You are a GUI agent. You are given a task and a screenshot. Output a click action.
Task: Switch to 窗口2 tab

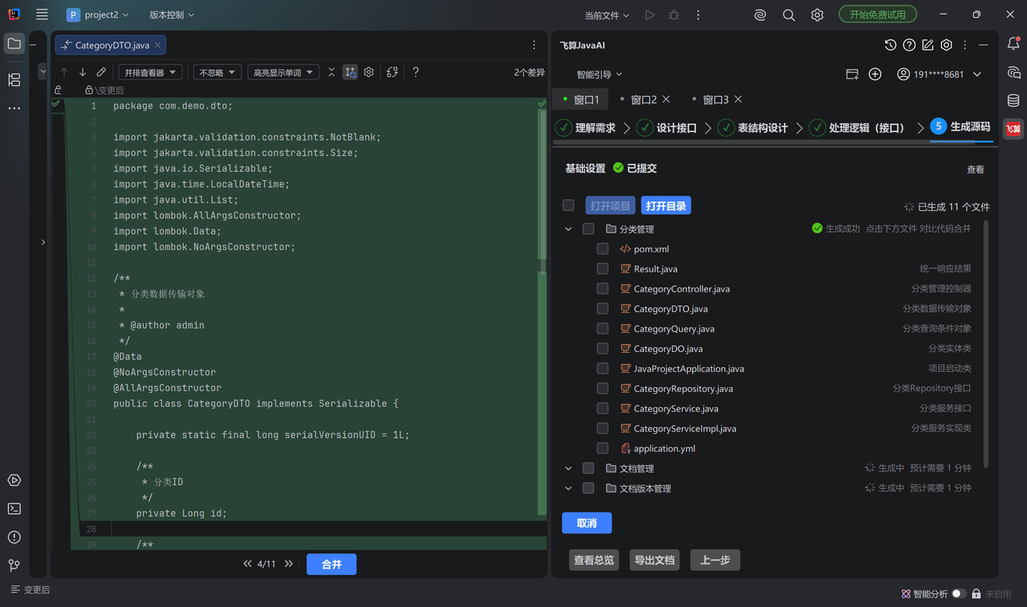[x=644, y=99]
